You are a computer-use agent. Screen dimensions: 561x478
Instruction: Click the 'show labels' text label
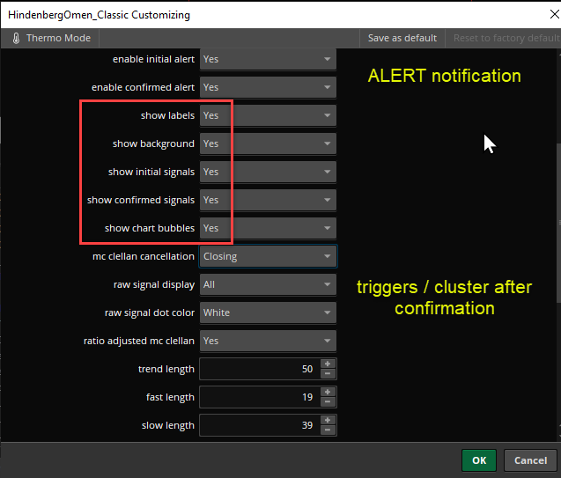point(168,115)
